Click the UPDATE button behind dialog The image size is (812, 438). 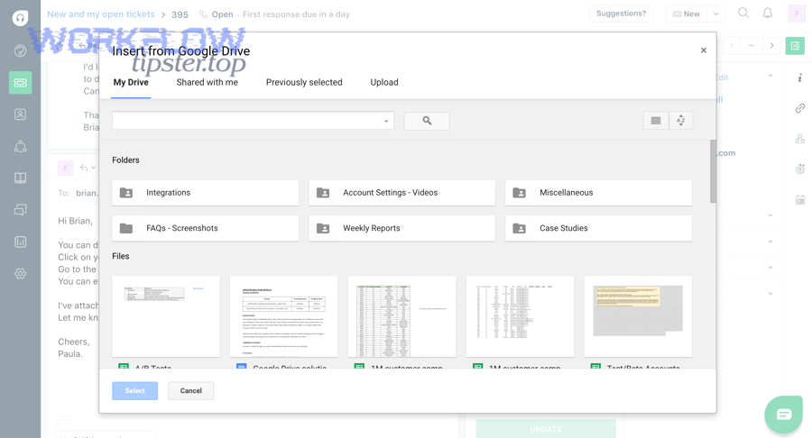tap(546, 429)
